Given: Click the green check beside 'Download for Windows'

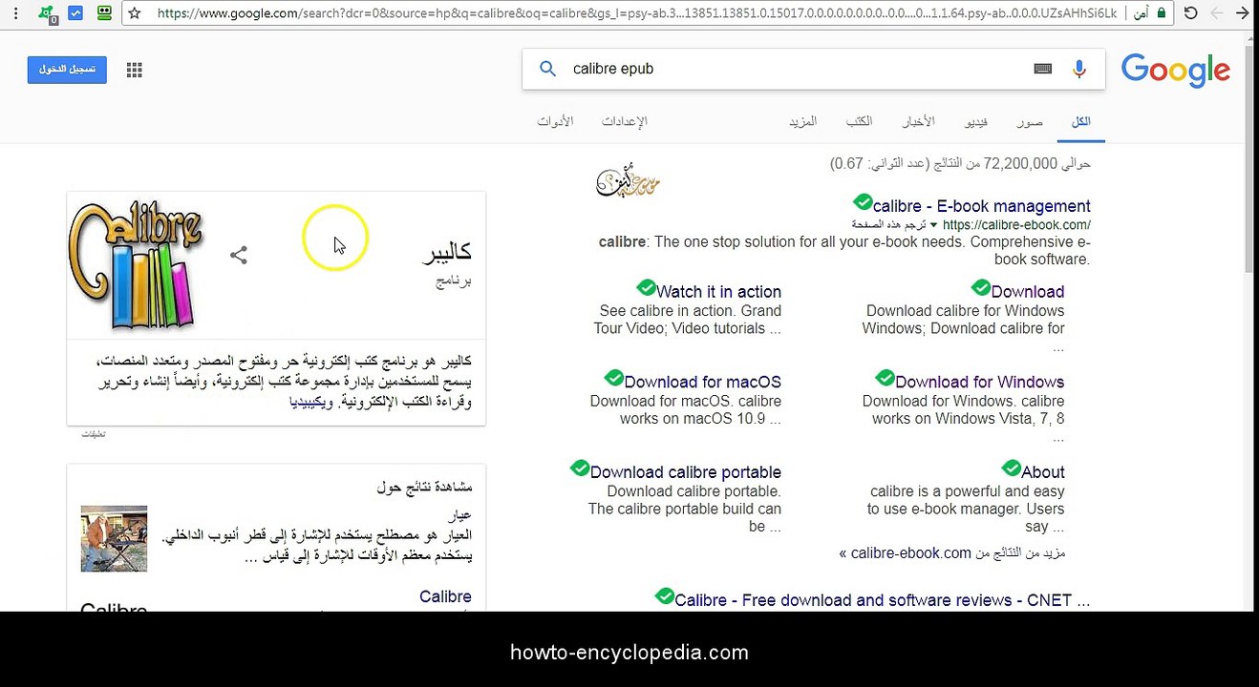Looking at the screenshot, I should tap(885, 379).
